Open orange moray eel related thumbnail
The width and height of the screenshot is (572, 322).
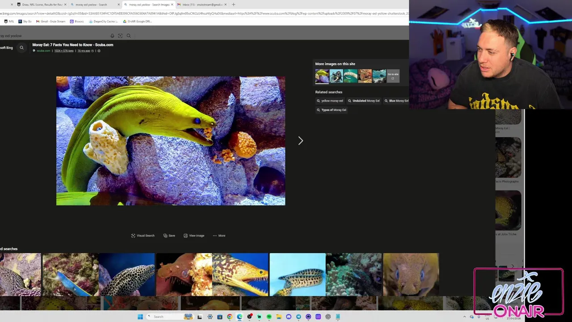184,275
